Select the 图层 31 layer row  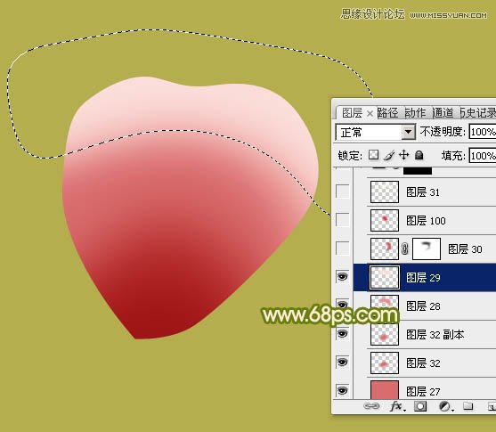coord(425,192)
